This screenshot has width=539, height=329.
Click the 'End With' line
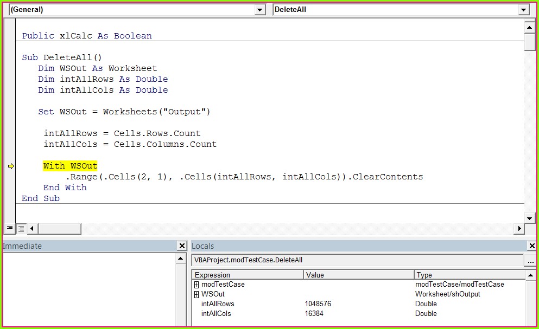click(x=65, y=188)
